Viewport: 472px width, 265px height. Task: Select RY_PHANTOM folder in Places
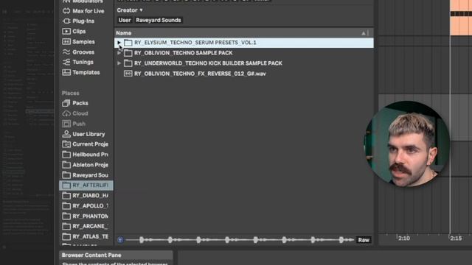coord(86,216)
